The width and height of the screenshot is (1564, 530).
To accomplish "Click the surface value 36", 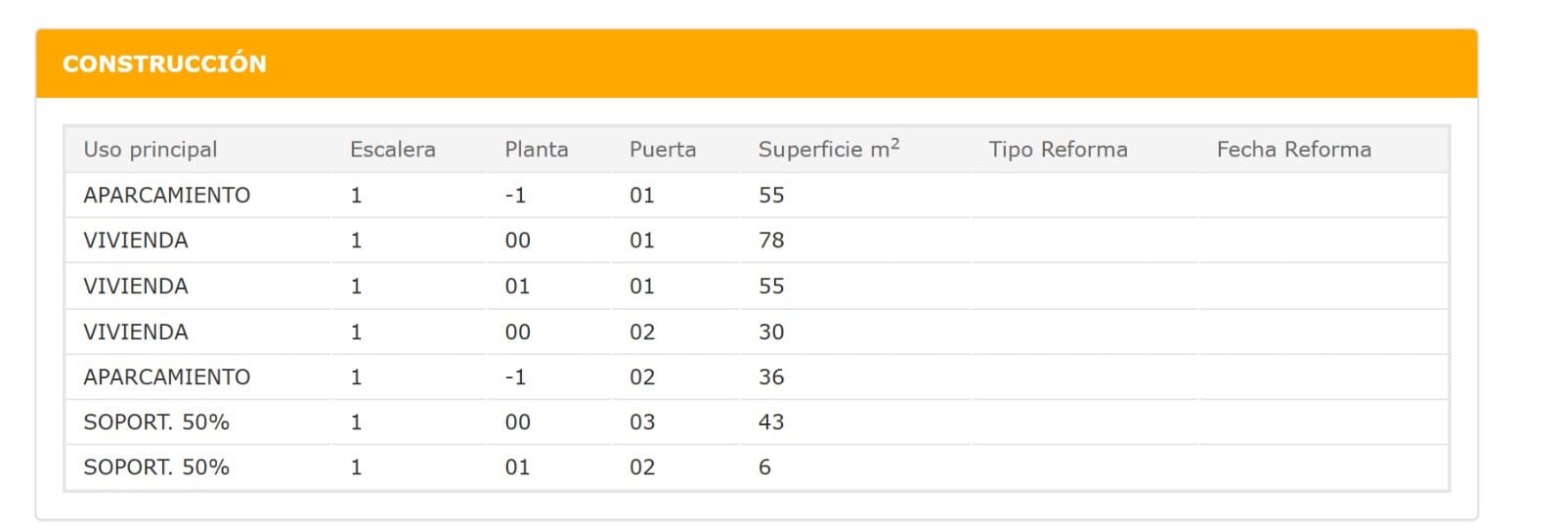I will (x=771, y=377).
